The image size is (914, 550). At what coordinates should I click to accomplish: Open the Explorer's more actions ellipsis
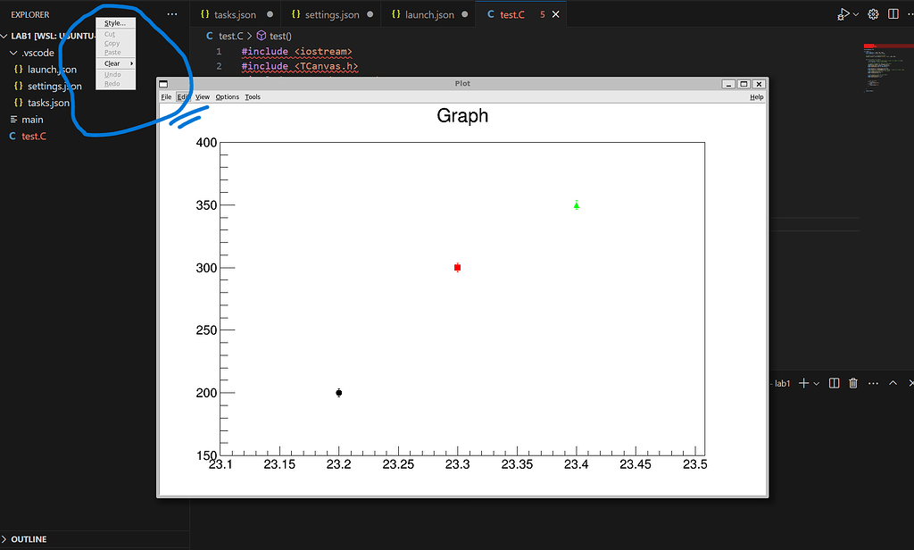(171, 13)
